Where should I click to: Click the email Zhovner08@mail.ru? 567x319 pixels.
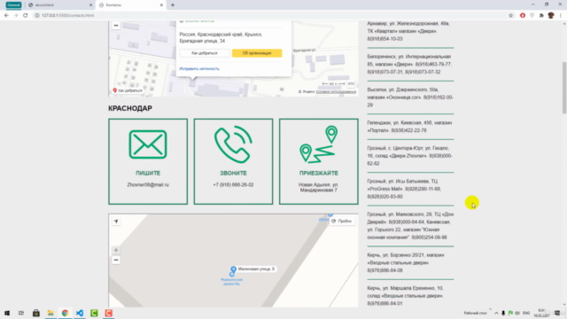coord(148,185)
